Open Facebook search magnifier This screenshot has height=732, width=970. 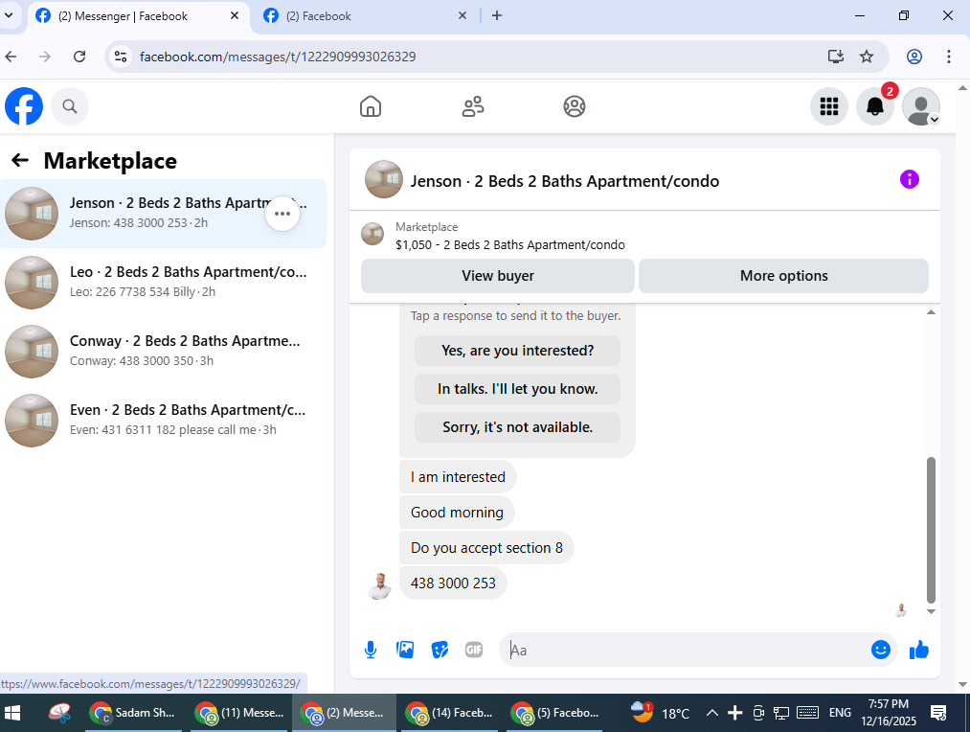click(x=70, y=106)
